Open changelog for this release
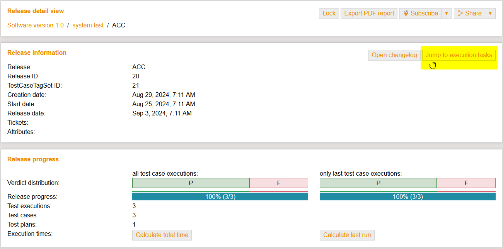This screenshot has width=503, height=249. coord(394,55)
